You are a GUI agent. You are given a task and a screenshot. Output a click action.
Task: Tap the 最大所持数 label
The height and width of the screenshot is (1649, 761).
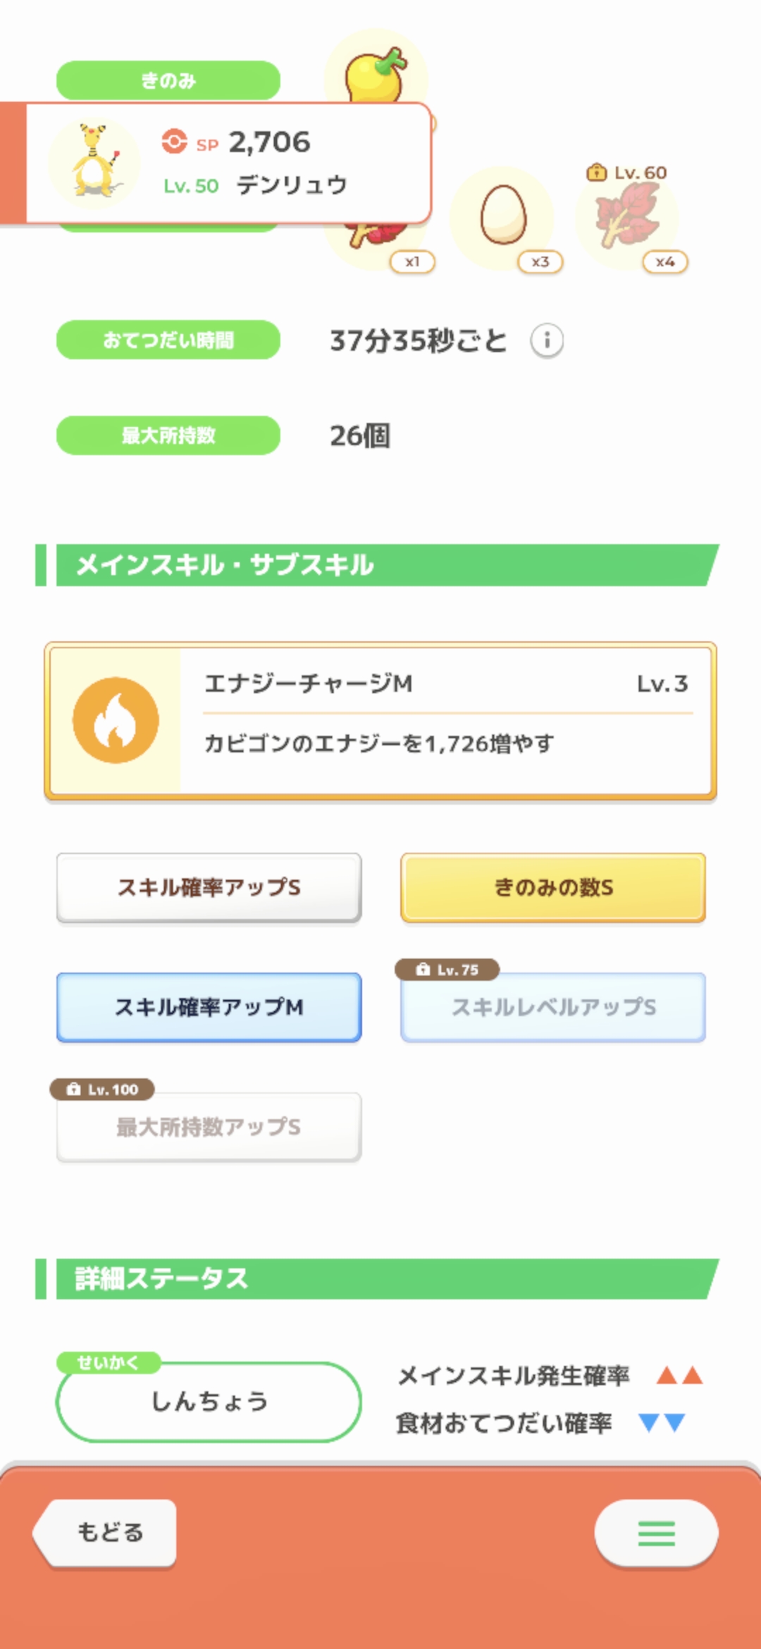(x=168, y=436)
